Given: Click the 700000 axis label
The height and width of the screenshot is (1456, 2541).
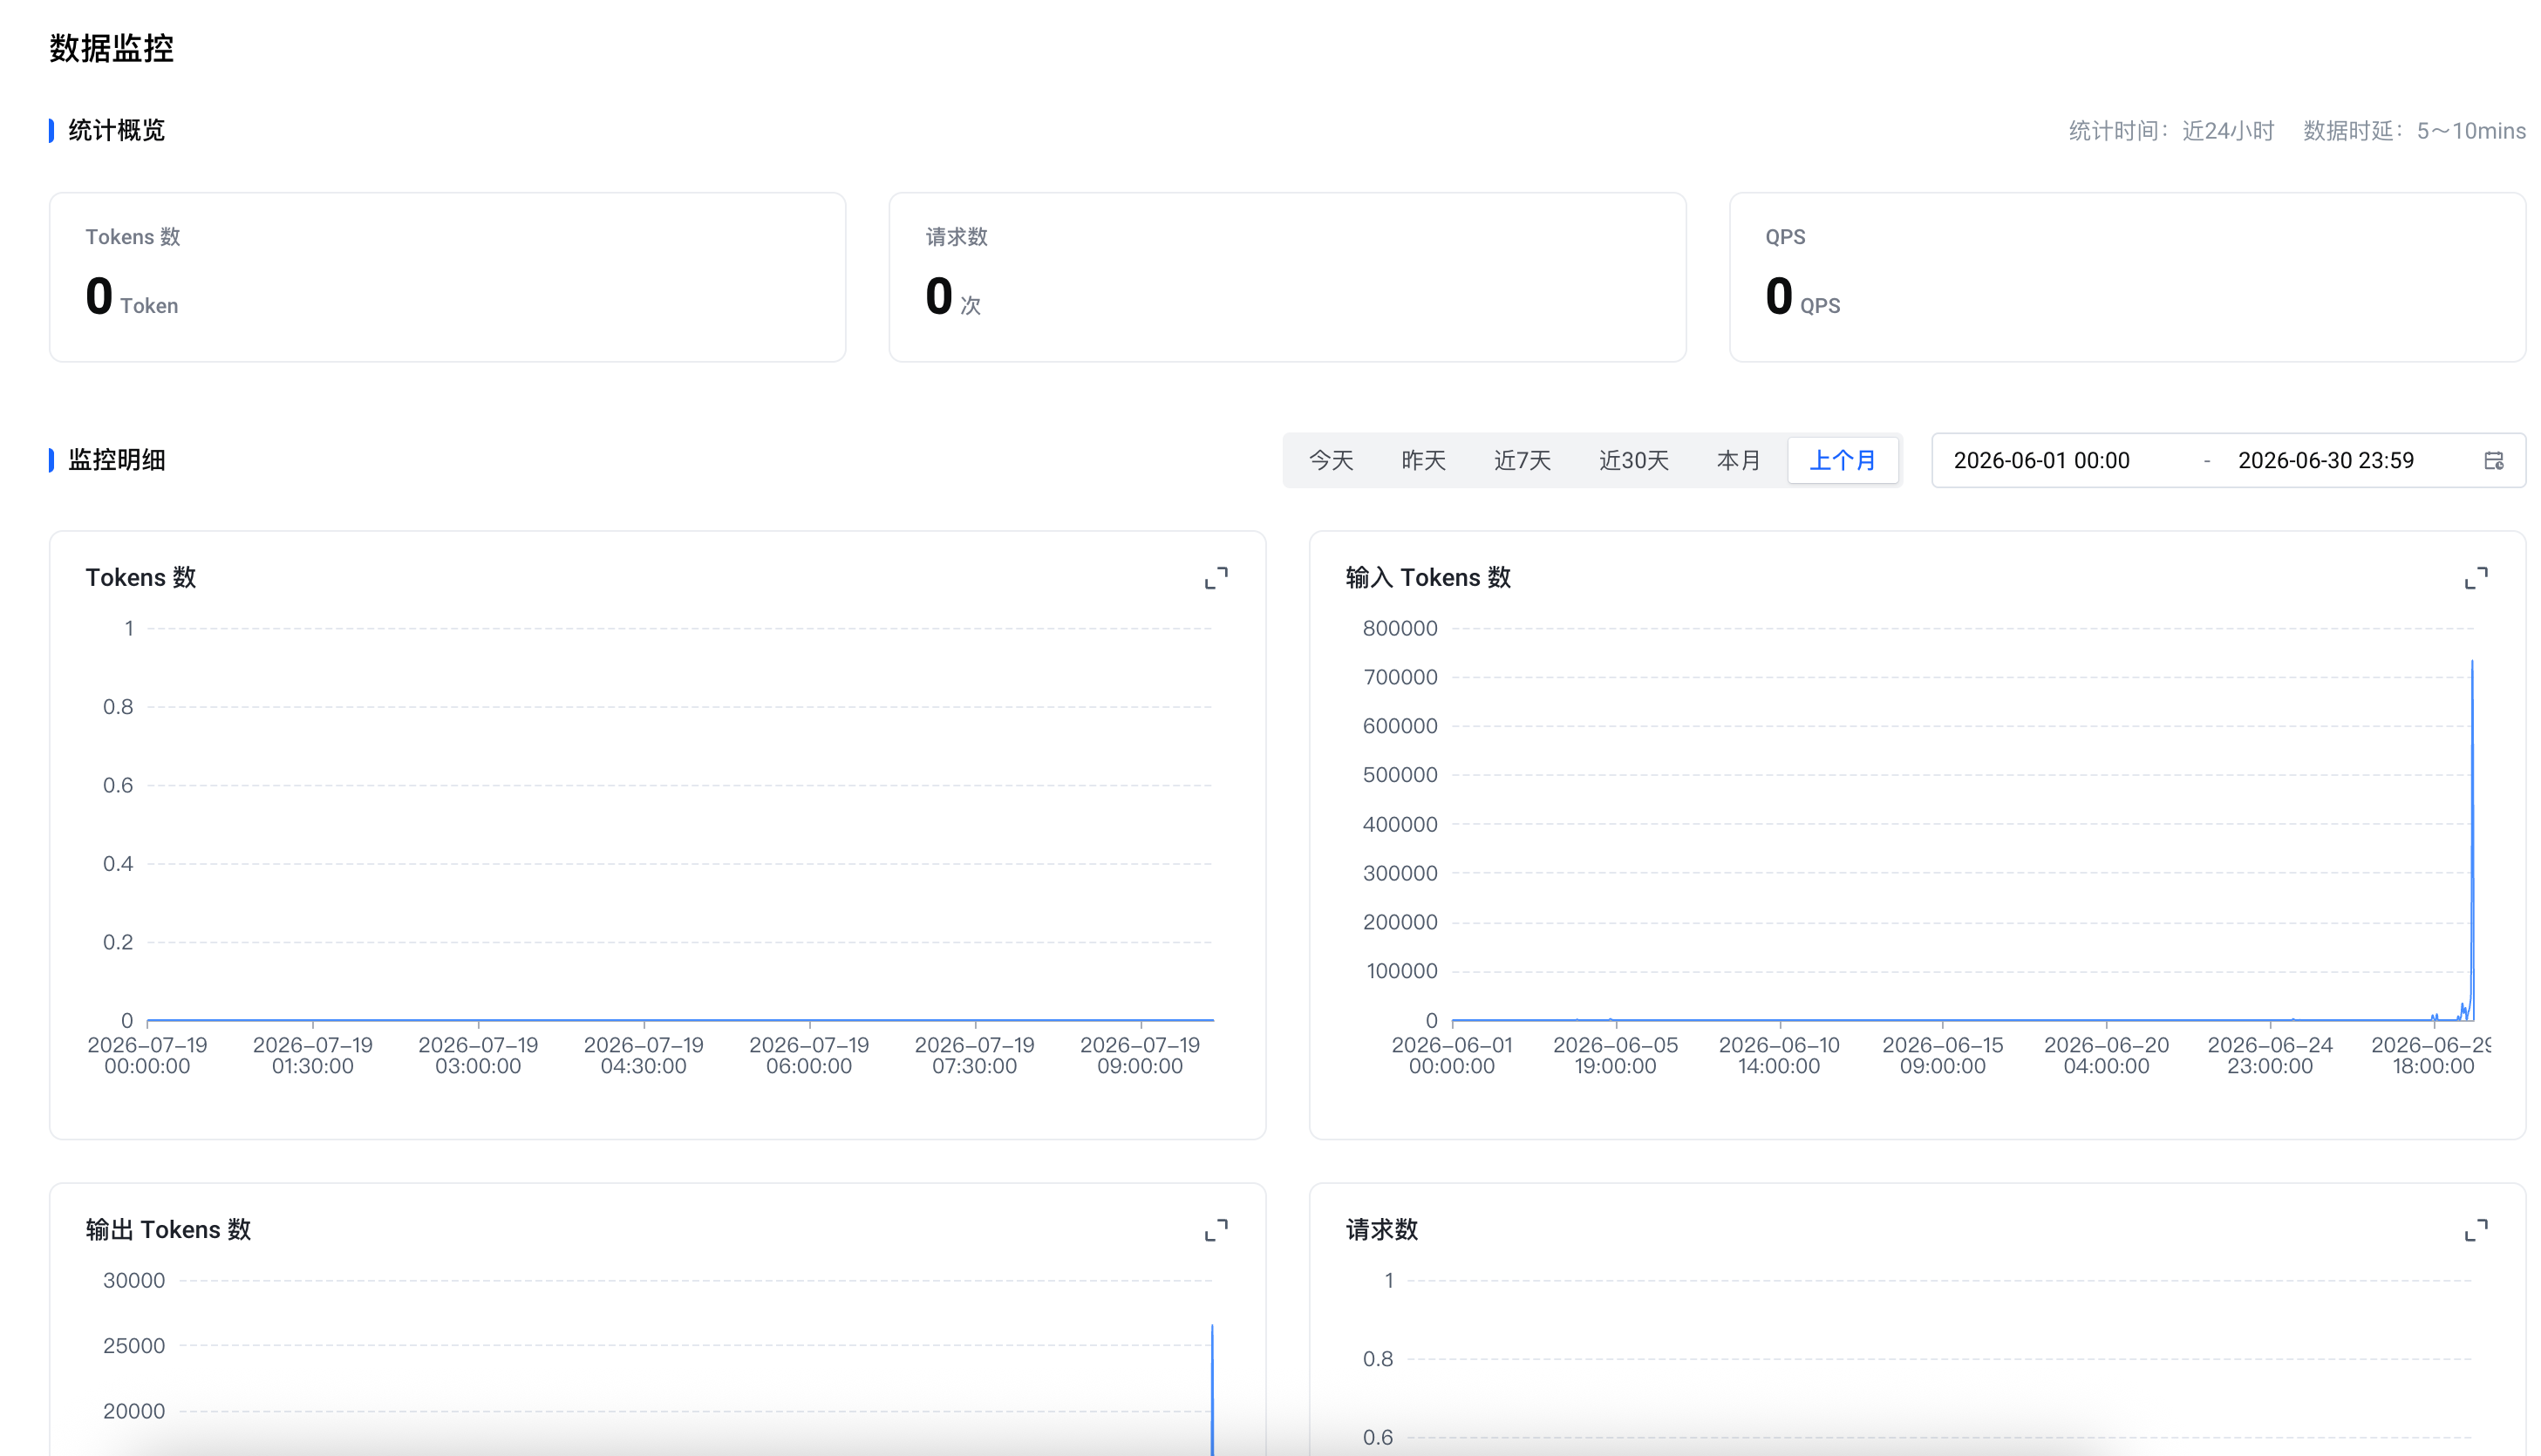Looking at the screenshot, I should pyautogui.click(x=1400, y=677).
